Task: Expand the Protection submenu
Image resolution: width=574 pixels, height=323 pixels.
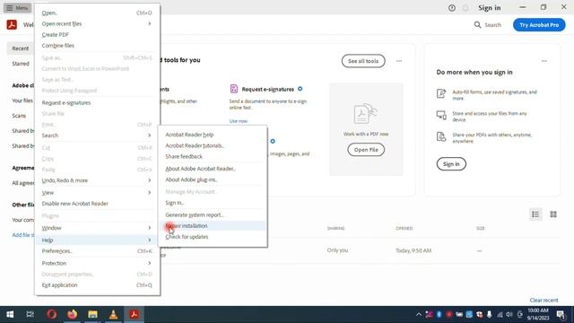Action: click(97, 263)
